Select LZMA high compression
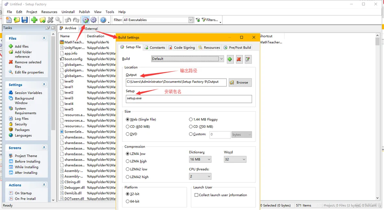Image resolution: width=384 pixels, height=210 pixels. [127, 161]
